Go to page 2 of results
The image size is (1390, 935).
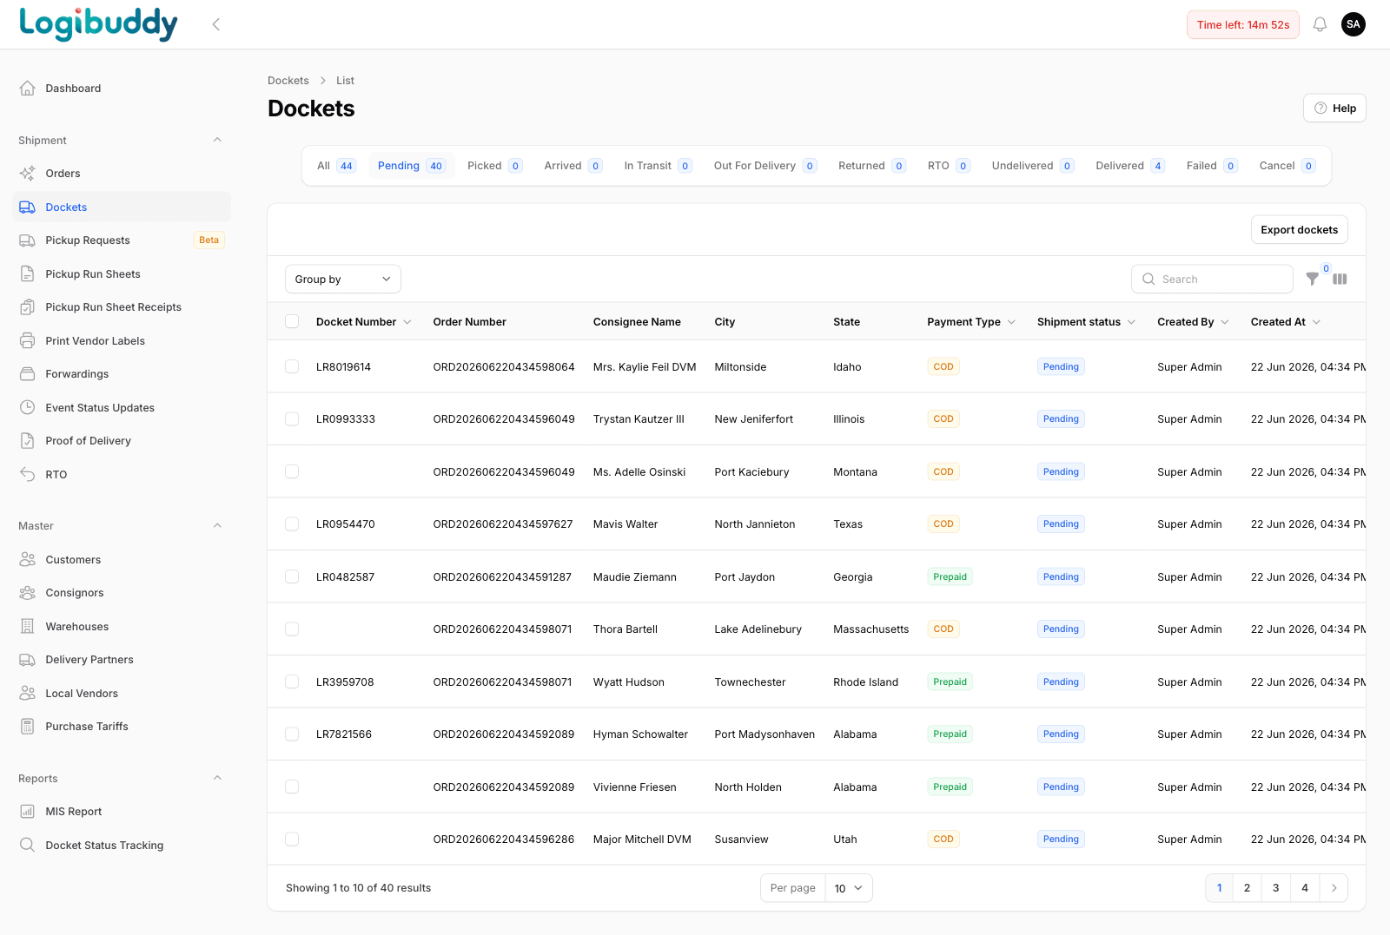coord(1247,888)
